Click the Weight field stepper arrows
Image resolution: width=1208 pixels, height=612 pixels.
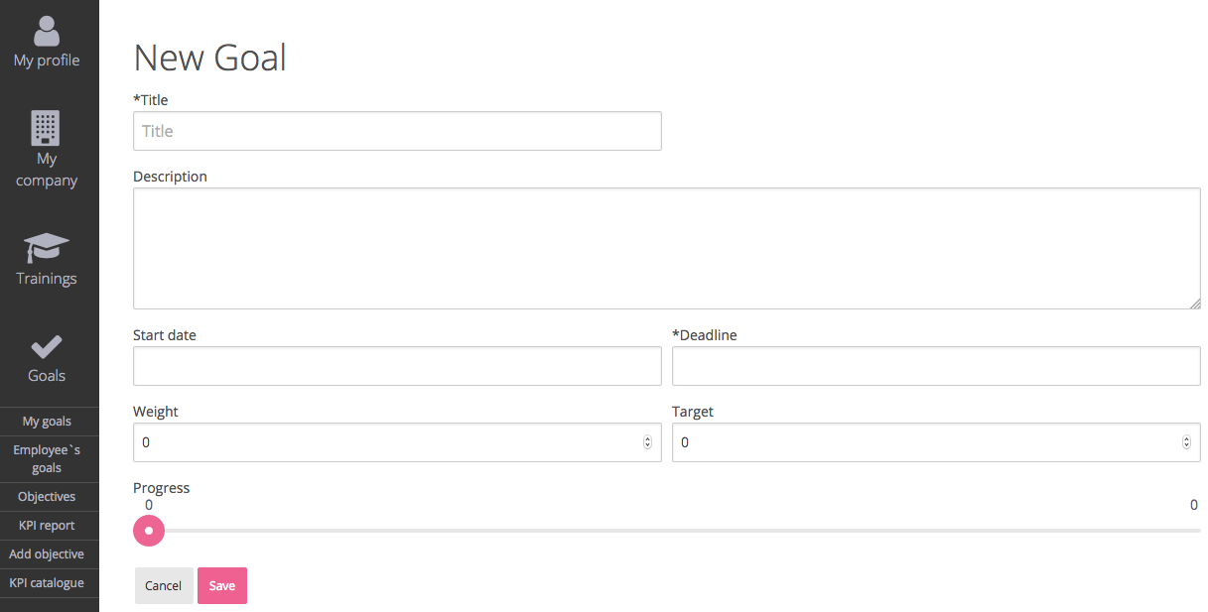pos(648,442)
